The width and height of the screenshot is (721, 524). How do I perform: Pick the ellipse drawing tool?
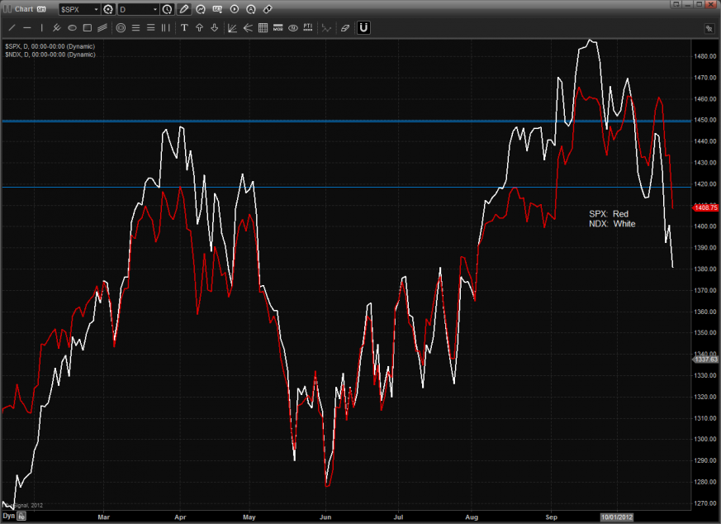click(72, 27)
